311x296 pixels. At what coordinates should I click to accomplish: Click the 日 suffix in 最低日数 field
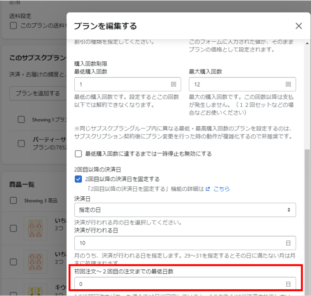(288, 284)
